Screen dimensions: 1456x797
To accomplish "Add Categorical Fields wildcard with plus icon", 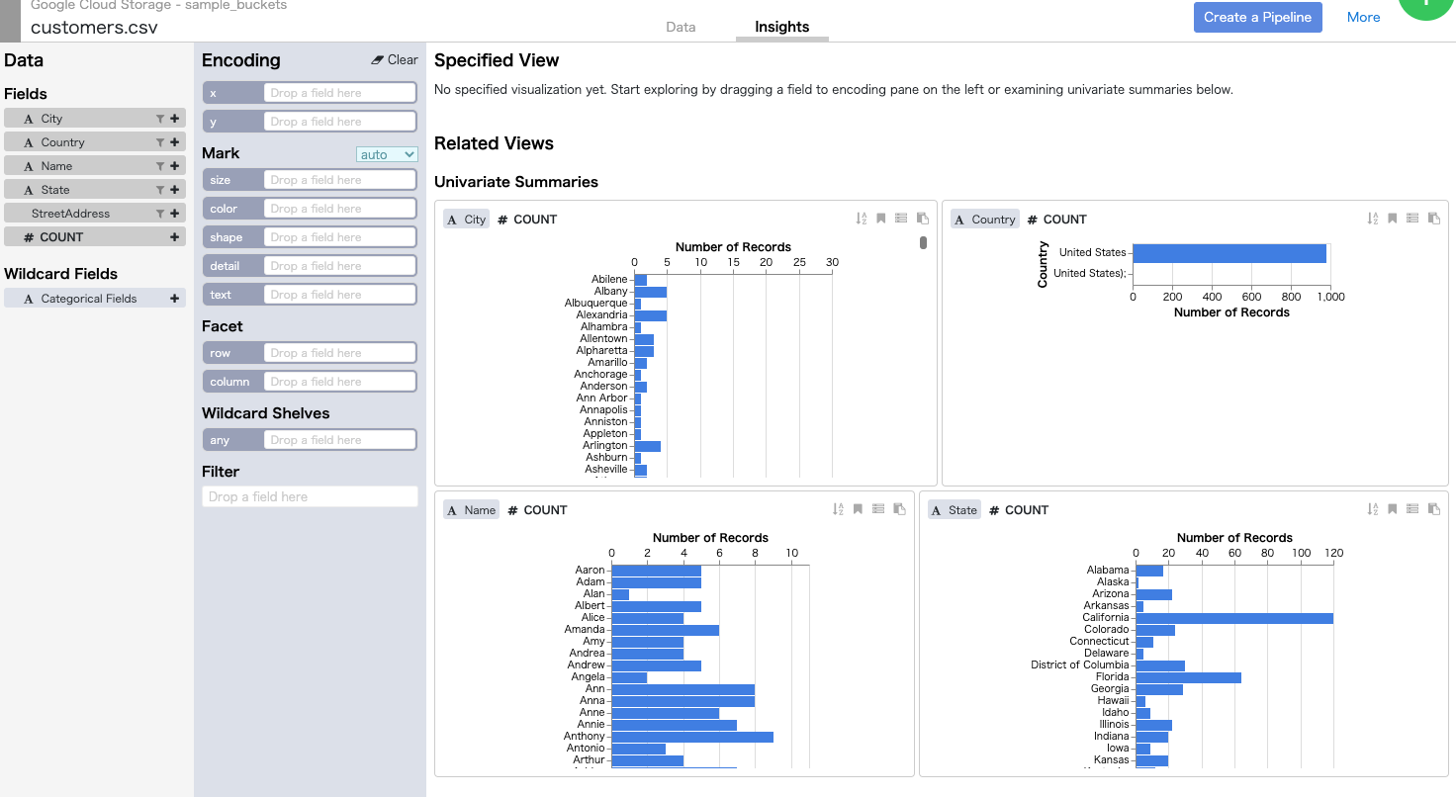I will (175, 299).
